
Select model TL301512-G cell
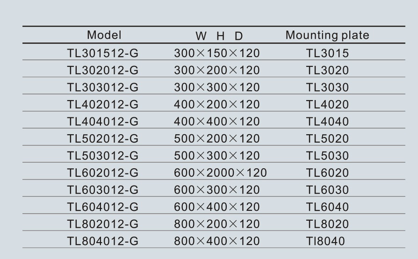point(103,53)
